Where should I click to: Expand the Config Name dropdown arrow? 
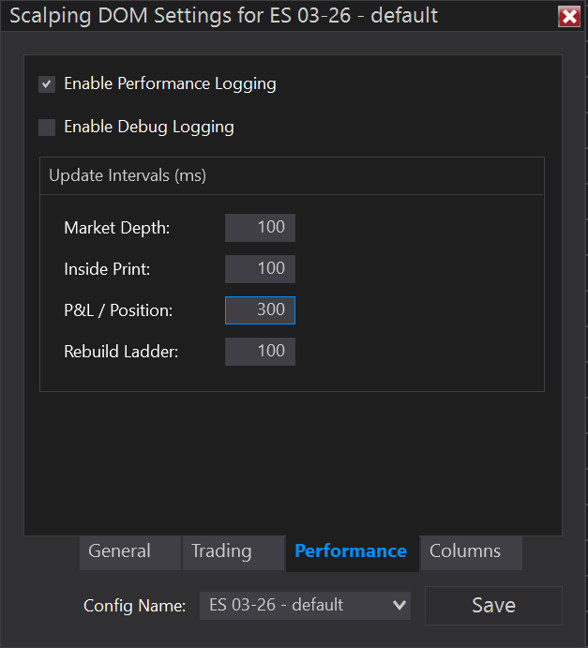coord(399,606)
